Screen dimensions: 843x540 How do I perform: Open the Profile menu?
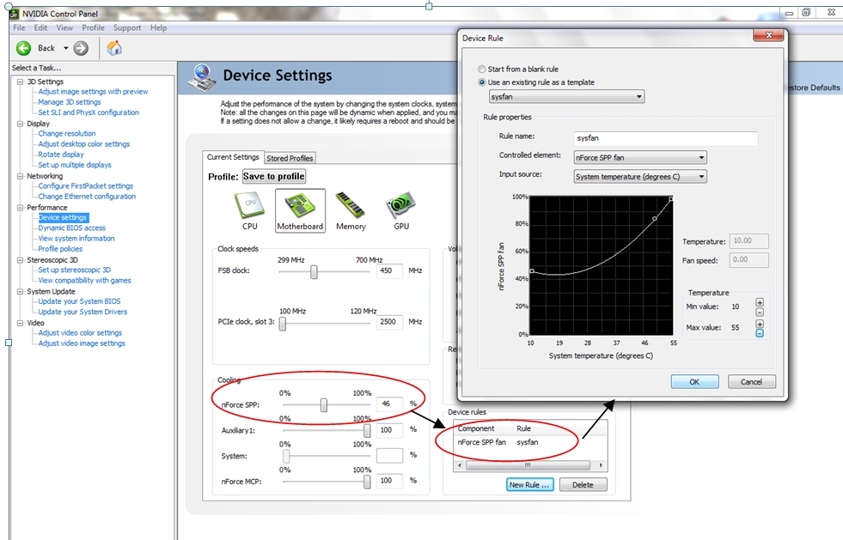pos(93,28)
